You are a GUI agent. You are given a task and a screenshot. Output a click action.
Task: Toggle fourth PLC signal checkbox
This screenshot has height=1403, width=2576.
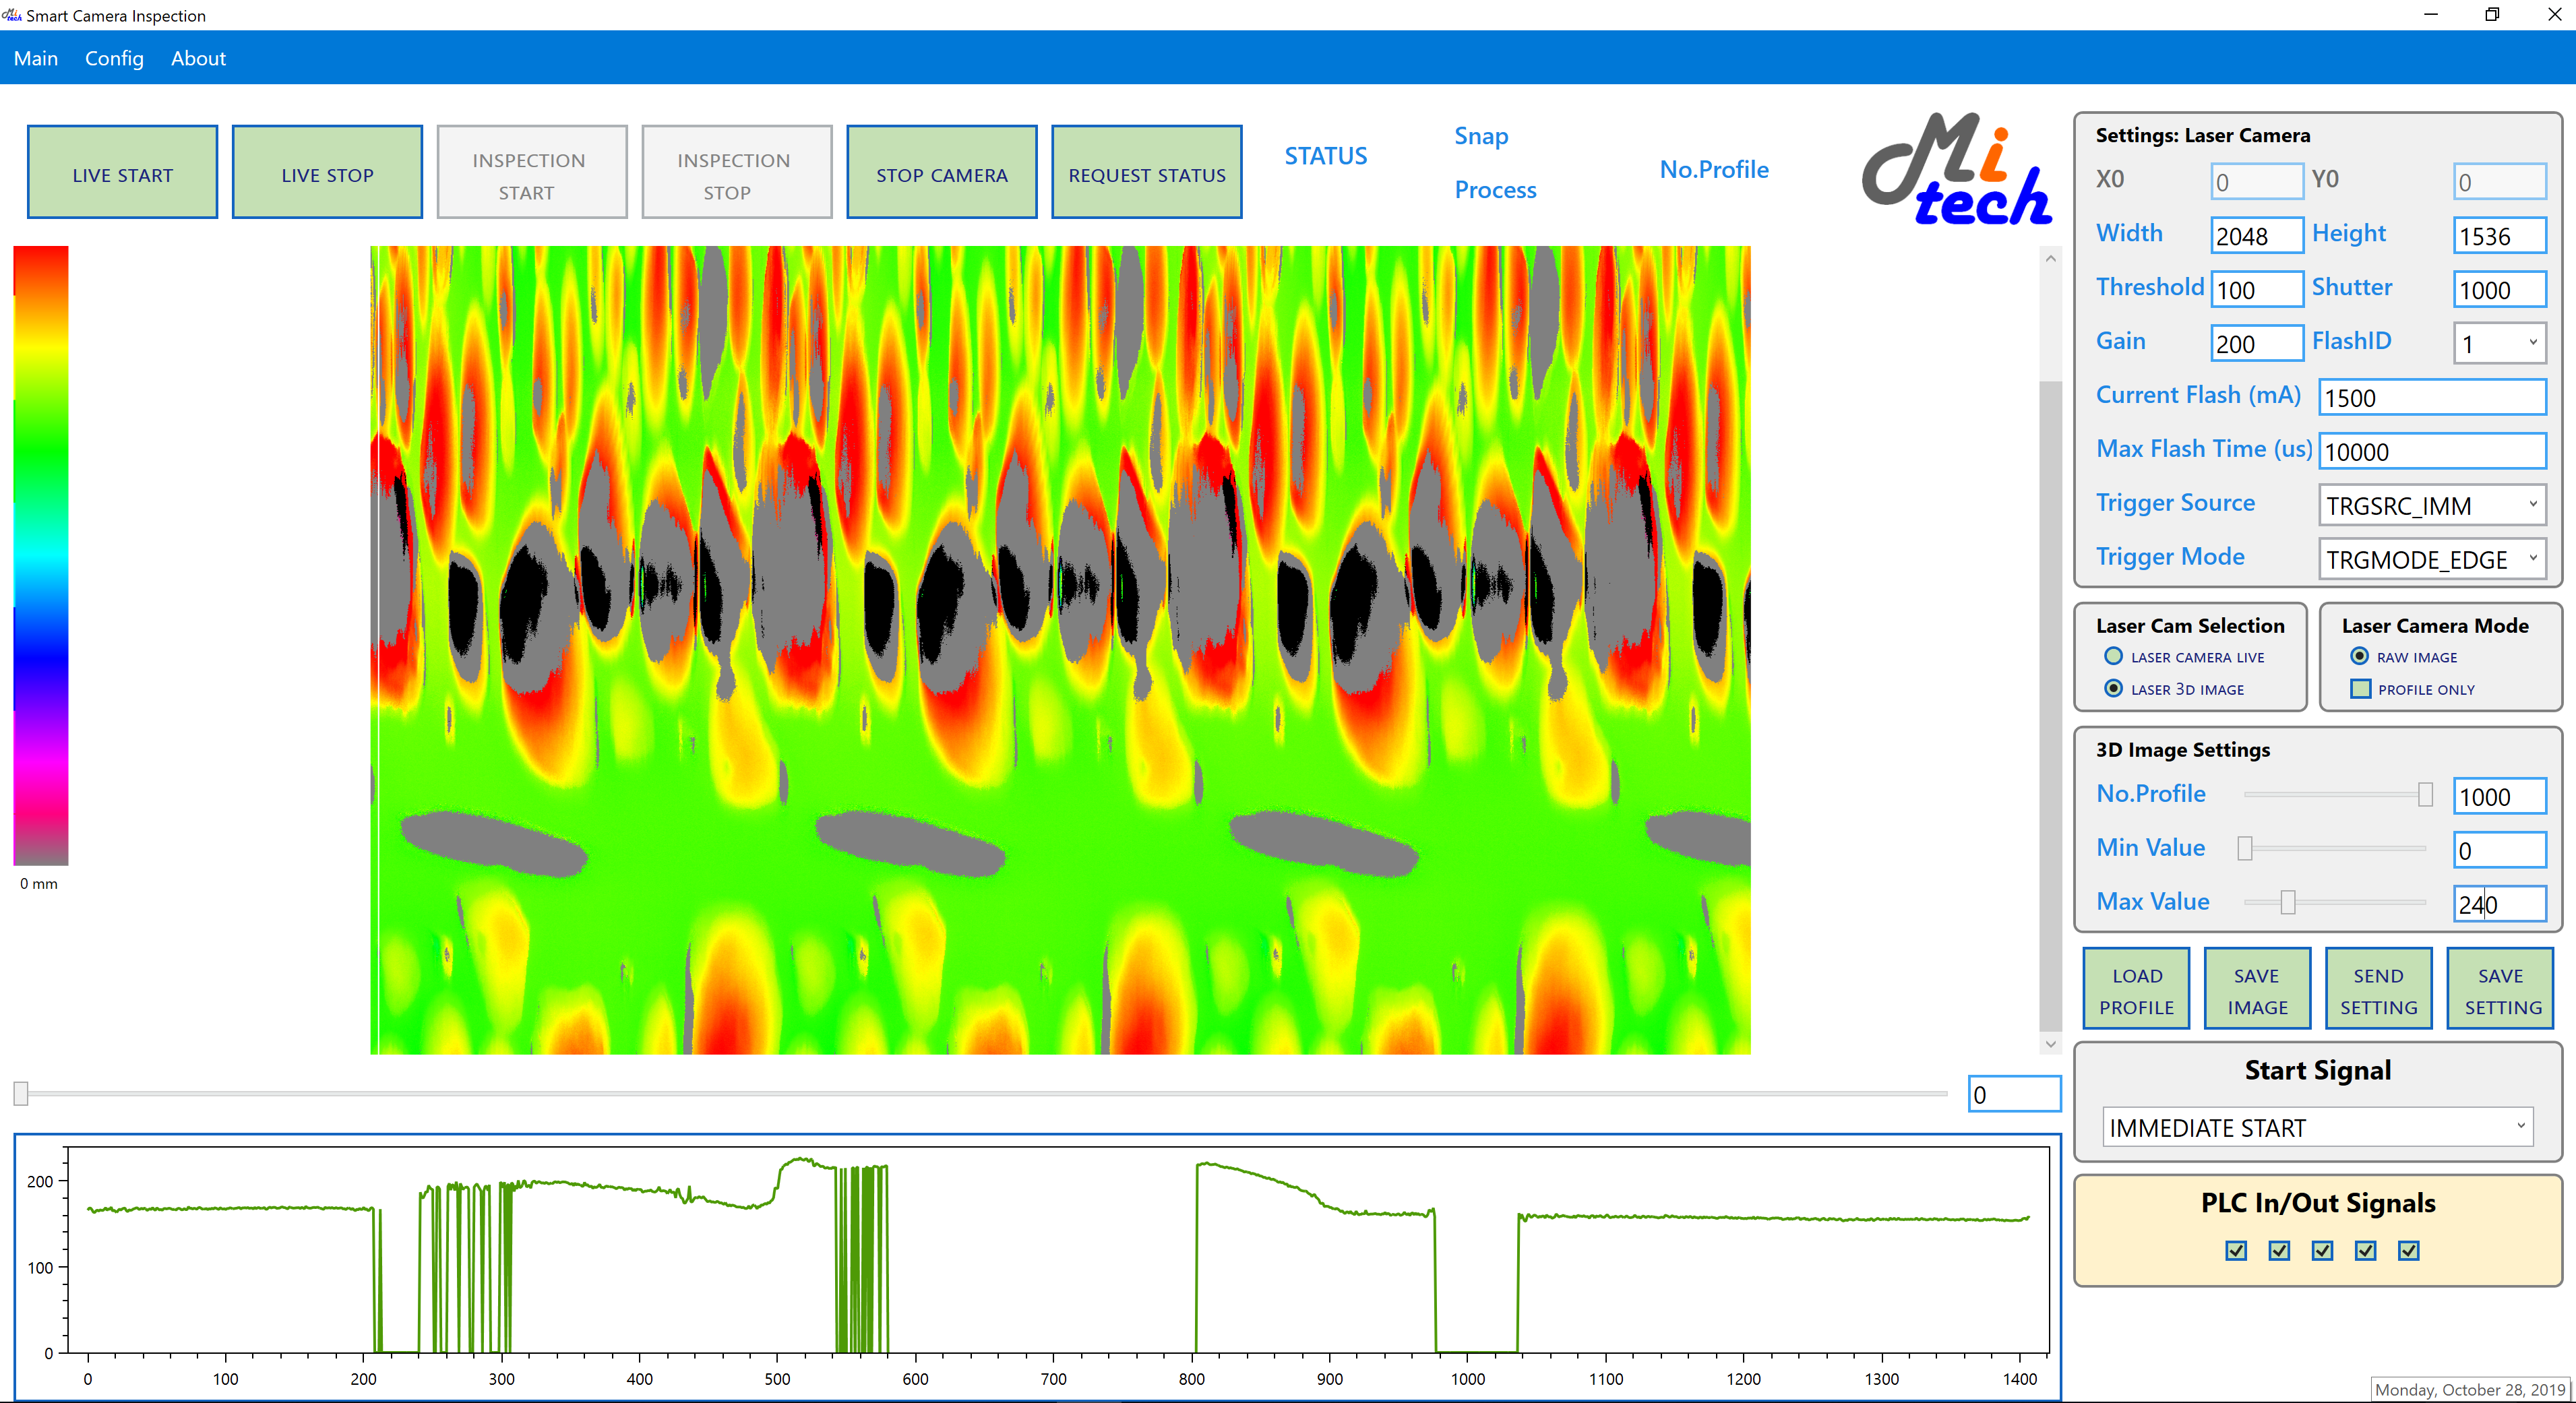(2365, 1250)
